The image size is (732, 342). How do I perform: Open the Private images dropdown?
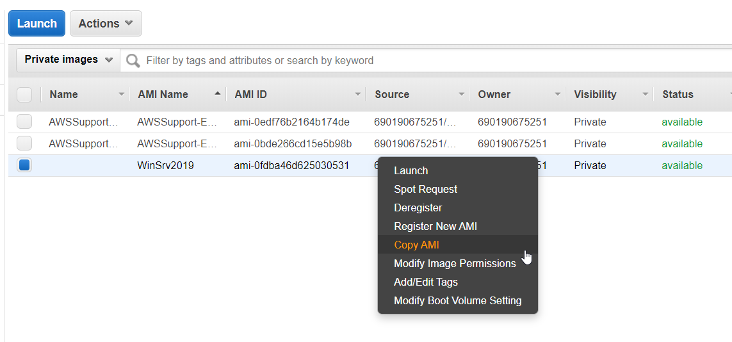[x=69, y=60]
